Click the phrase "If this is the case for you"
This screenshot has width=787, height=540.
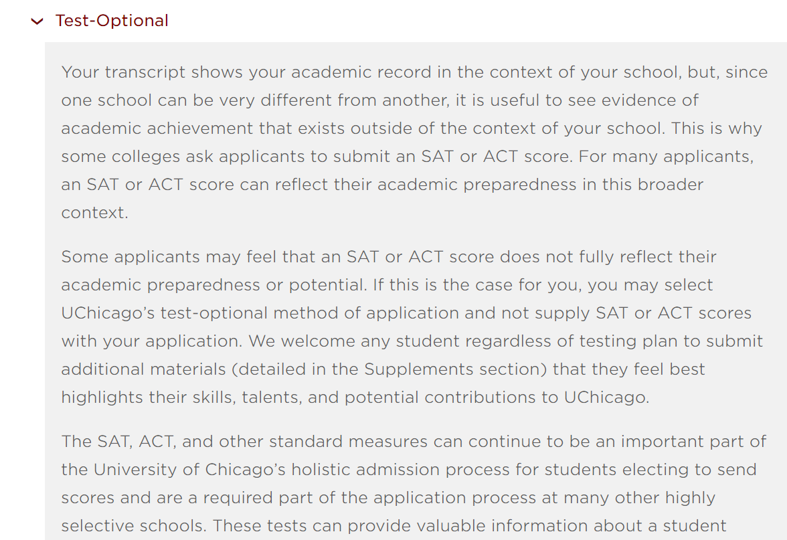pyautogui.click(x=476, y=284)
